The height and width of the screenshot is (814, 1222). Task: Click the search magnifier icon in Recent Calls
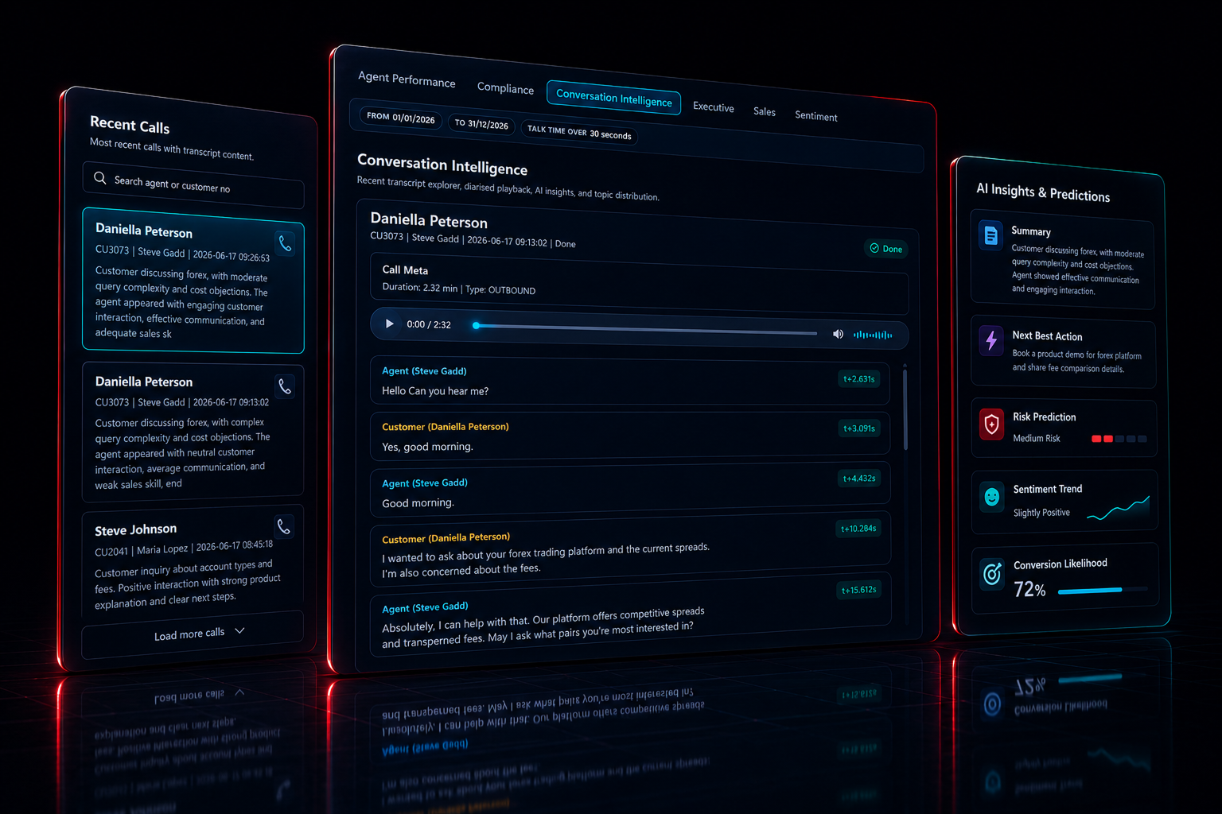[100, 178]
